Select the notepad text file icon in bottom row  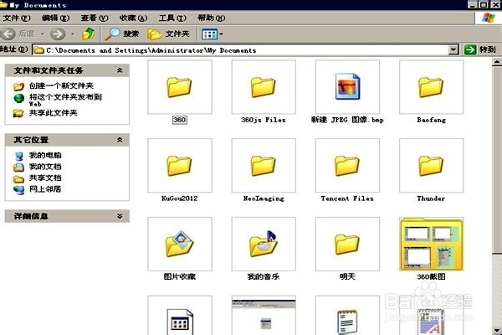click(x=347, y=322)
